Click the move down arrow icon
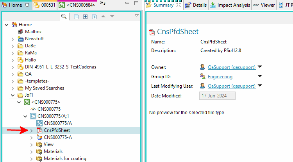Screen dimensions: 293x162 pyautogui.click(x=112, y=16)
